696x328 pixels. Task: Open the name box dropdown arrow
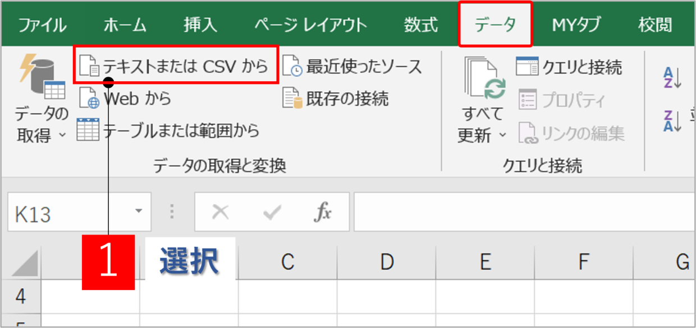139,212
